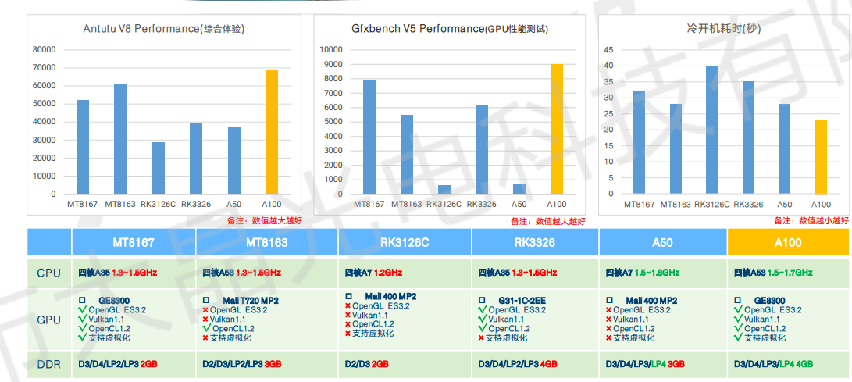Click the Vulkan1.1 red cross under A50

point(608,320)
